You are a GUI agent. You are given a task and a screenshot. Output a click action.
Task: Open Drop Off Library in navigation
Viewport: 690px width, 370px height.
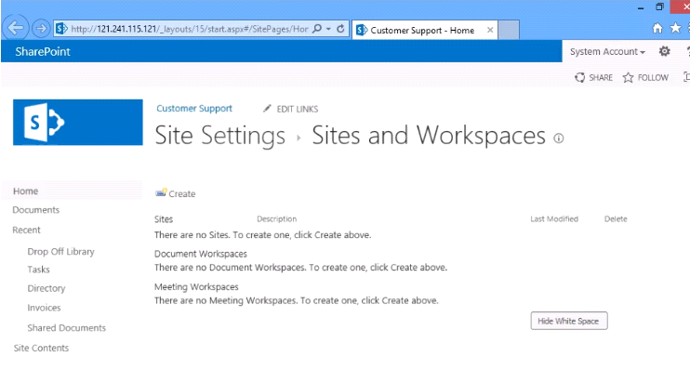click(60, 252)
